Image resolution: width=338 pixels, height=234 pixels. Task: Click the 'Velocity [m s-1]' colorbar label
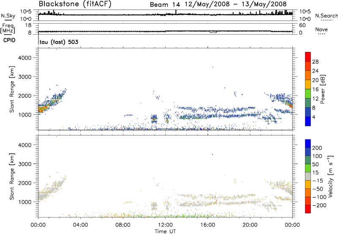330,176
